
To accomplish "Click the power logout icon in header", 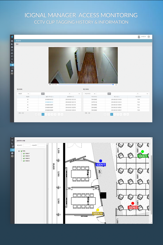I will click(x=149, y=37).
